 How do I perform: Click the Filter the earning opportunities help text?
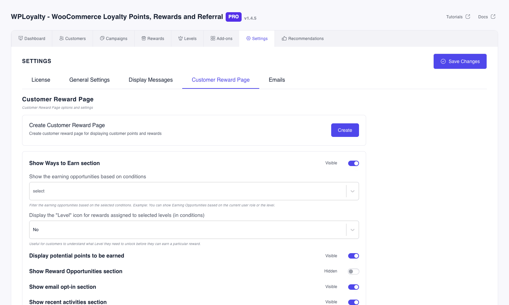pyautogui.click(x=152, y=205)
